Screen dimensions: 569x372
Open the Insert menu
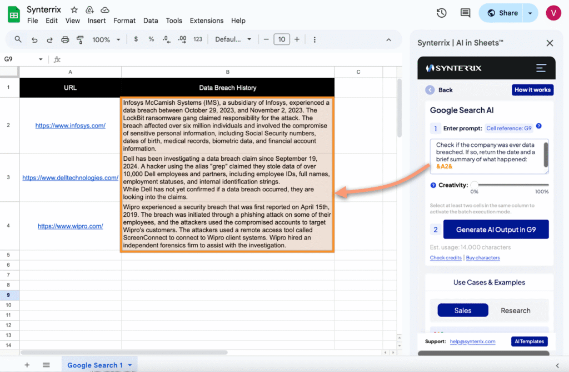coord(97,21)
